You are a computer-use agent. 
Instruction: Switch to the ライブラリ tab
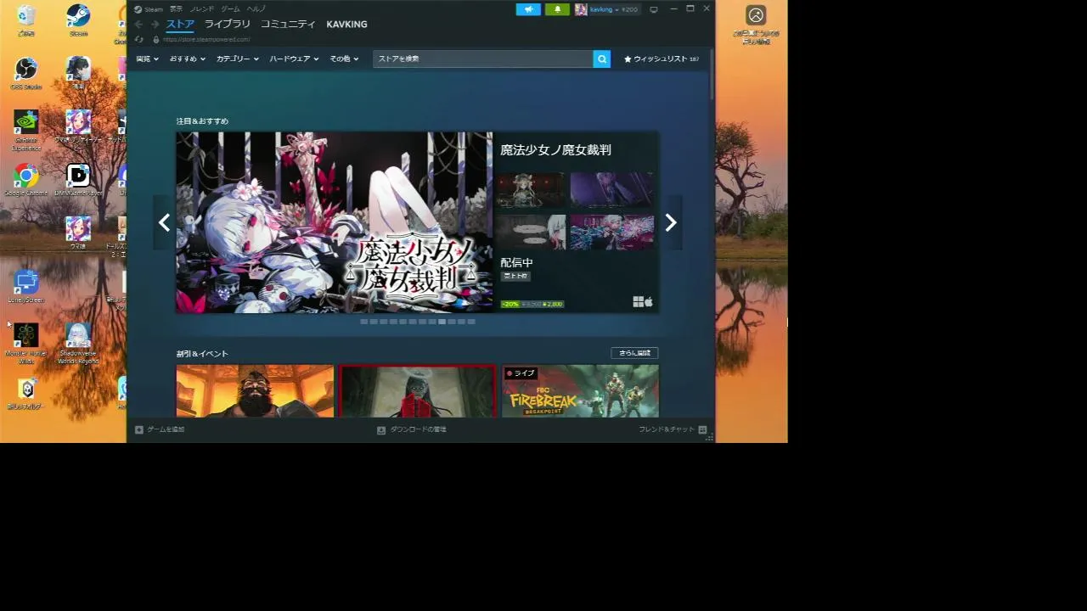pos(228,25)
